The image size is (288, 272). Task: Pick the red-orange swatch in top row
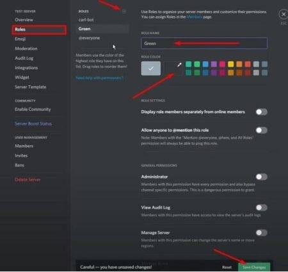click(248, 64)
